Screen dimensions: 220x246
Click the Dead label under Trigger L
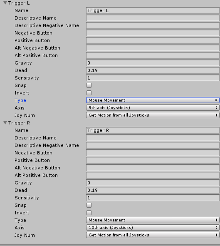(21, 70)
